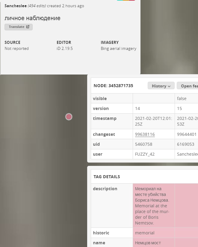Select the NODE: 3452871735 heading
Viewport: 198px width, 247px height.
pos(113,86)
